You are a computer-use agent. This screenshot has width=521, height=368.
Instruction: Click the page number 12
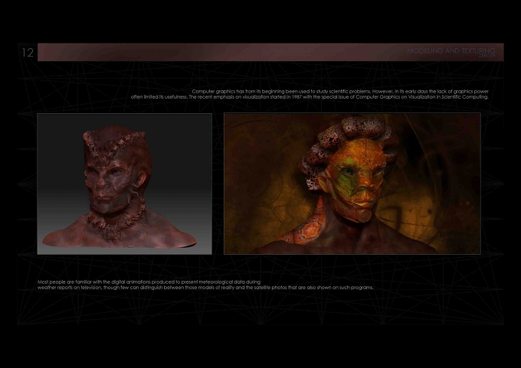pos(28,53)
